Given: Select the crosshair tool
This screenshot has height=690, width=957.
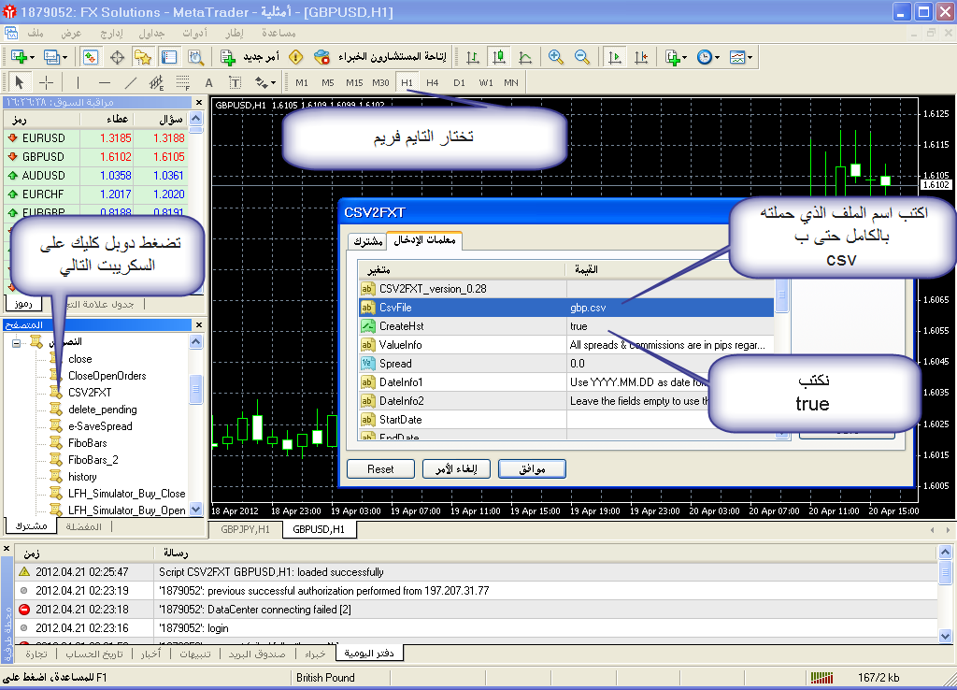Looking at the screenshot, I should click(47, 82).
